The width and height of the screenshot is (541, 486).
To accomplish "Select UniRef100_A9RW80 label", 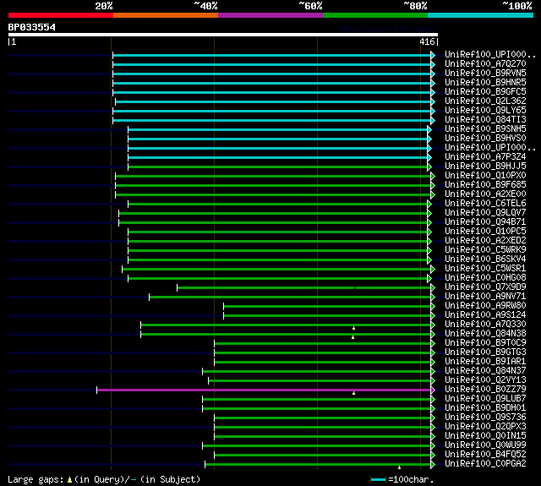I will (x=485, y=306).
